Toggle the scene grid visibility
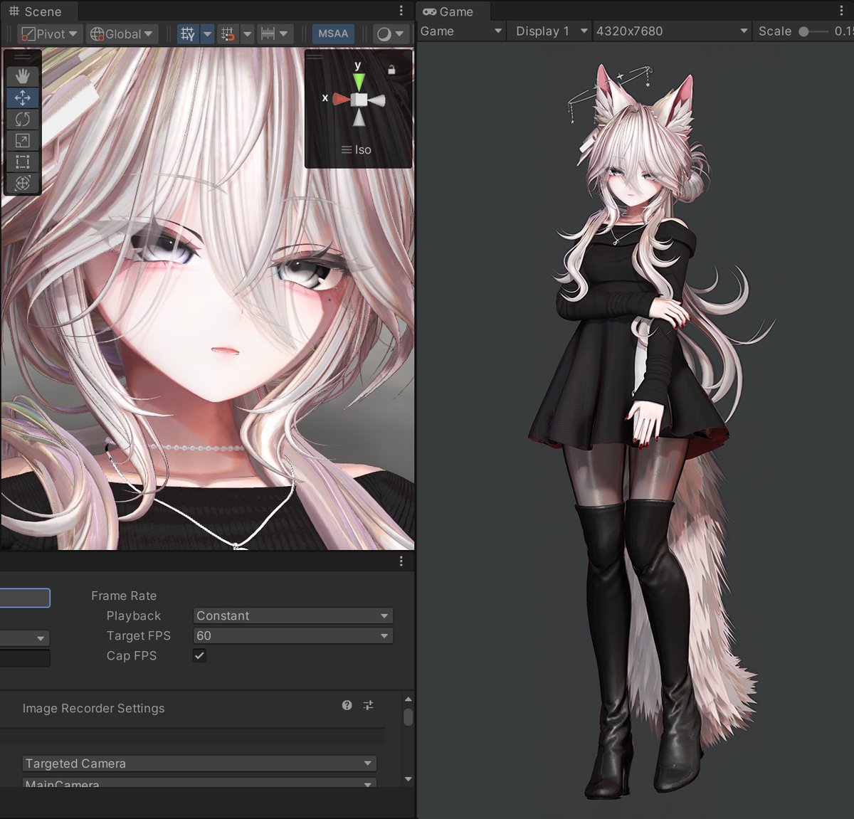854x819 pixels. pyautogui.click(x=188, y=33)
